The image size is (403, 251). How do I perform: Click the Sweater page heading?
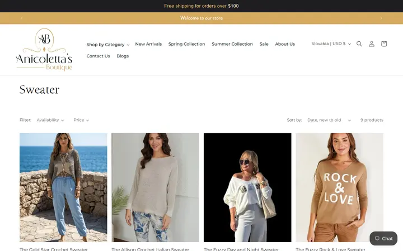point(39,90)
